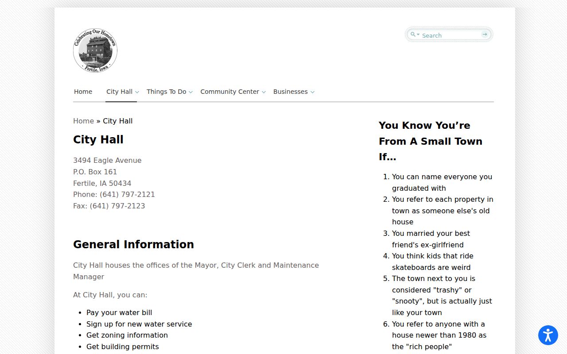Click list item about "someone else's old house"
This screenshot has width=567, height=354.
(x=443, y=211)
